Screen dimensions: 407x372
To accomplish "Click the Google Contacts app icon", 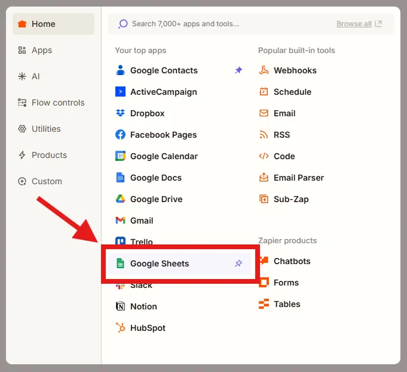I will coord(120,70).
